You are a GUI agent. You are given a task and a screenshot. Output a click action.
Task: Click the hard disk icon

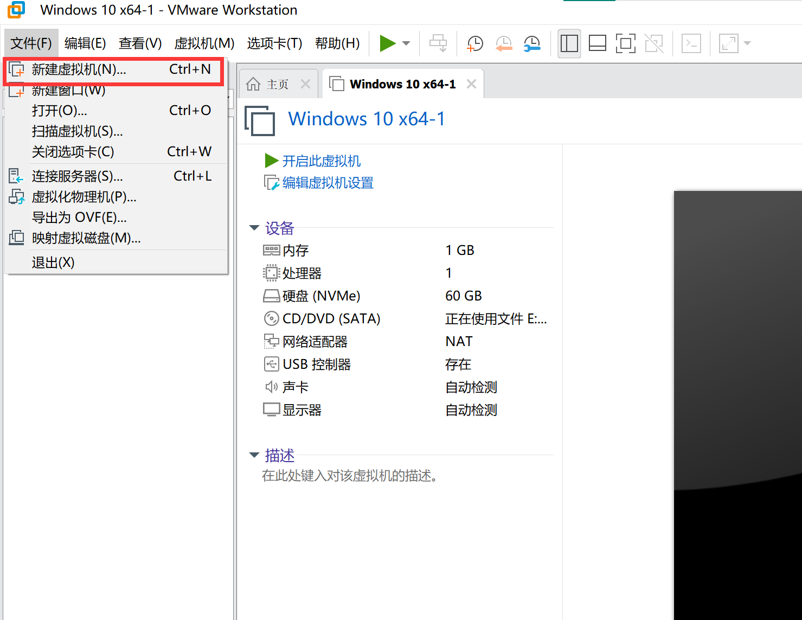[x=271, y=296]
